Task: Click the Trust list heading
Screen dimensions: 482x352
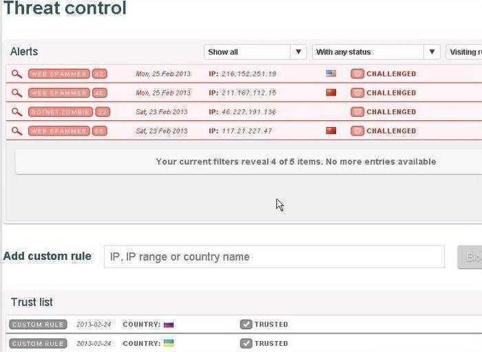Action: [32, 302]
